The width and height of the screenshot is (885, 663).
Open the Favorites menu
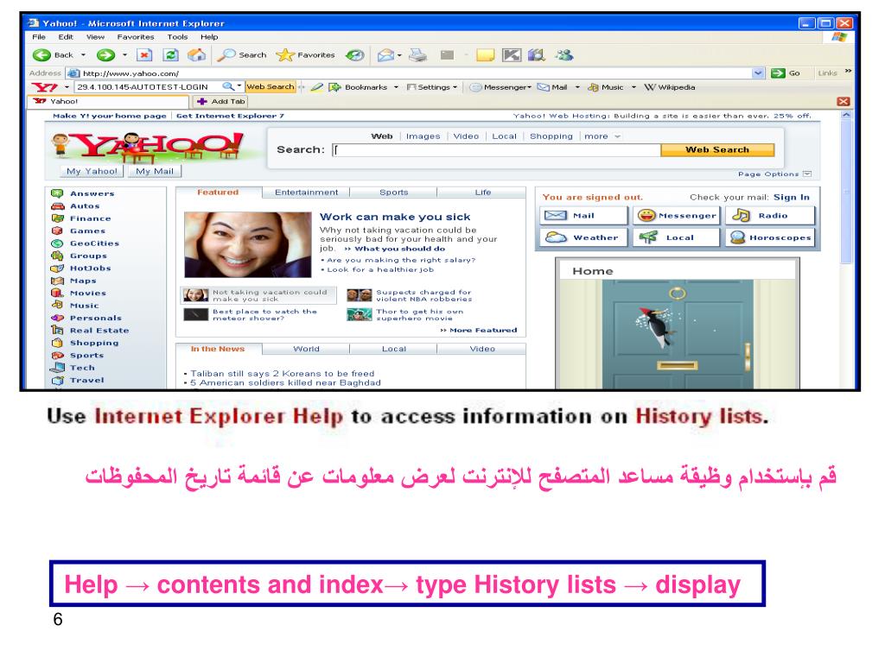(x=136, y=36)
